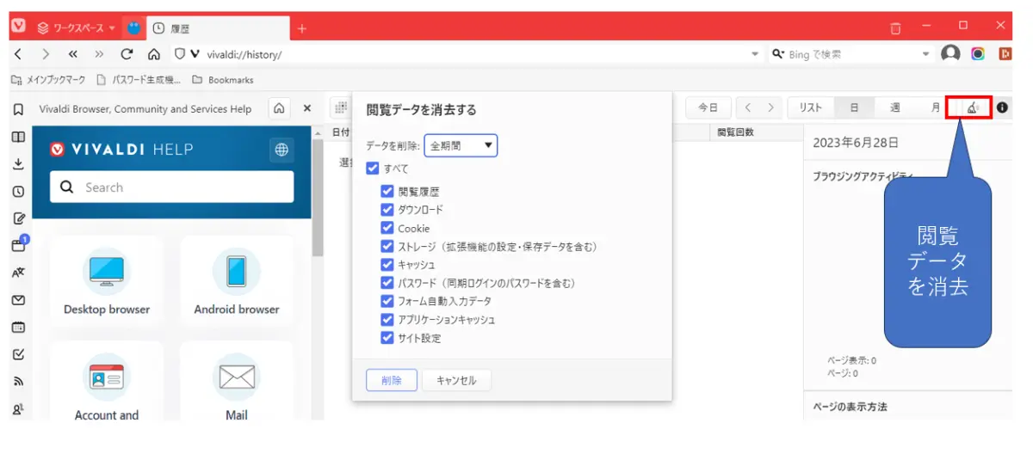Switch history view to 月
1033x454 pixels.
coord(935,107)
